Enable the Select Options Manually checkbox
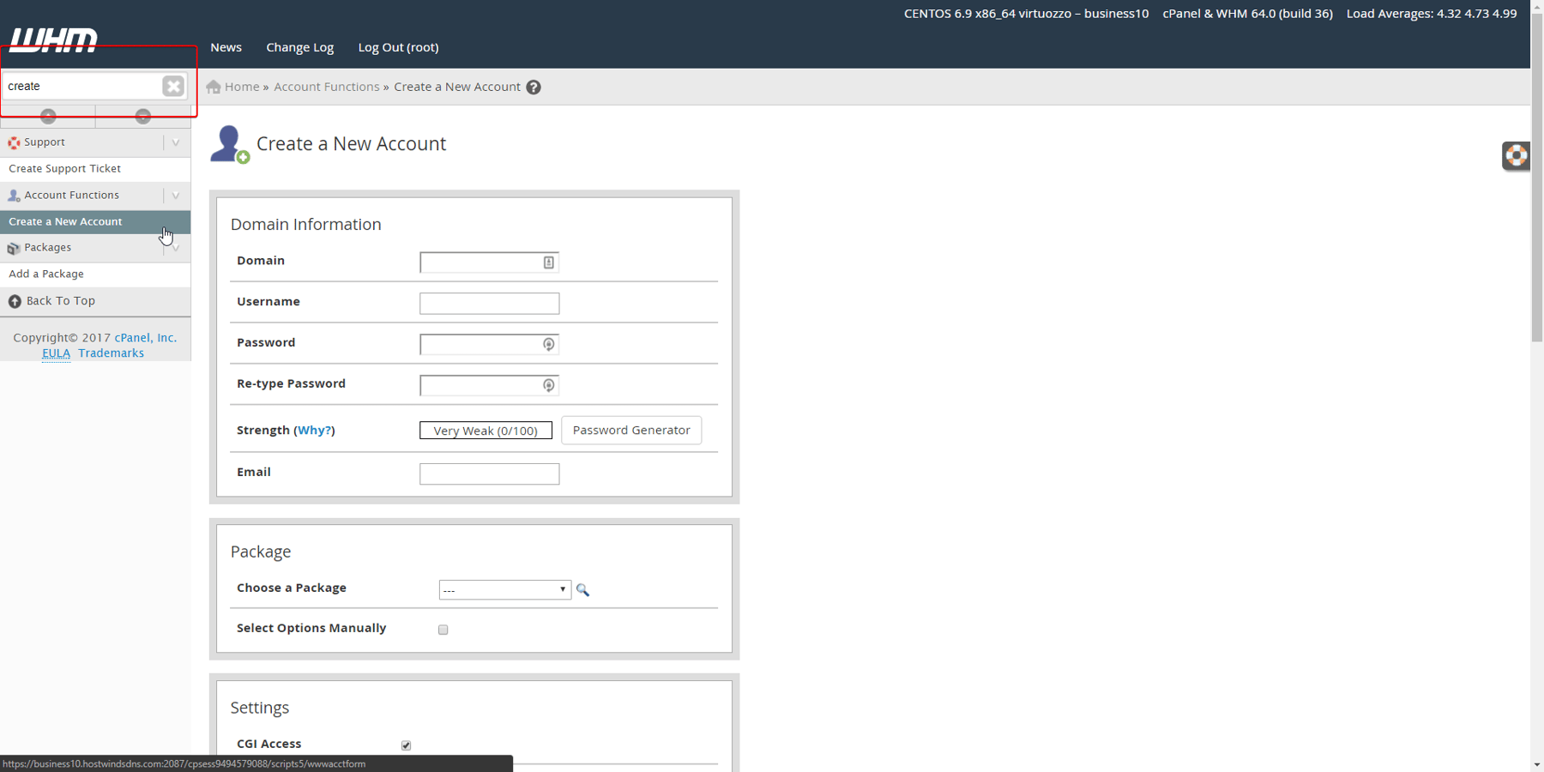This screenshot has height=772, width=1544. (443, 629)
